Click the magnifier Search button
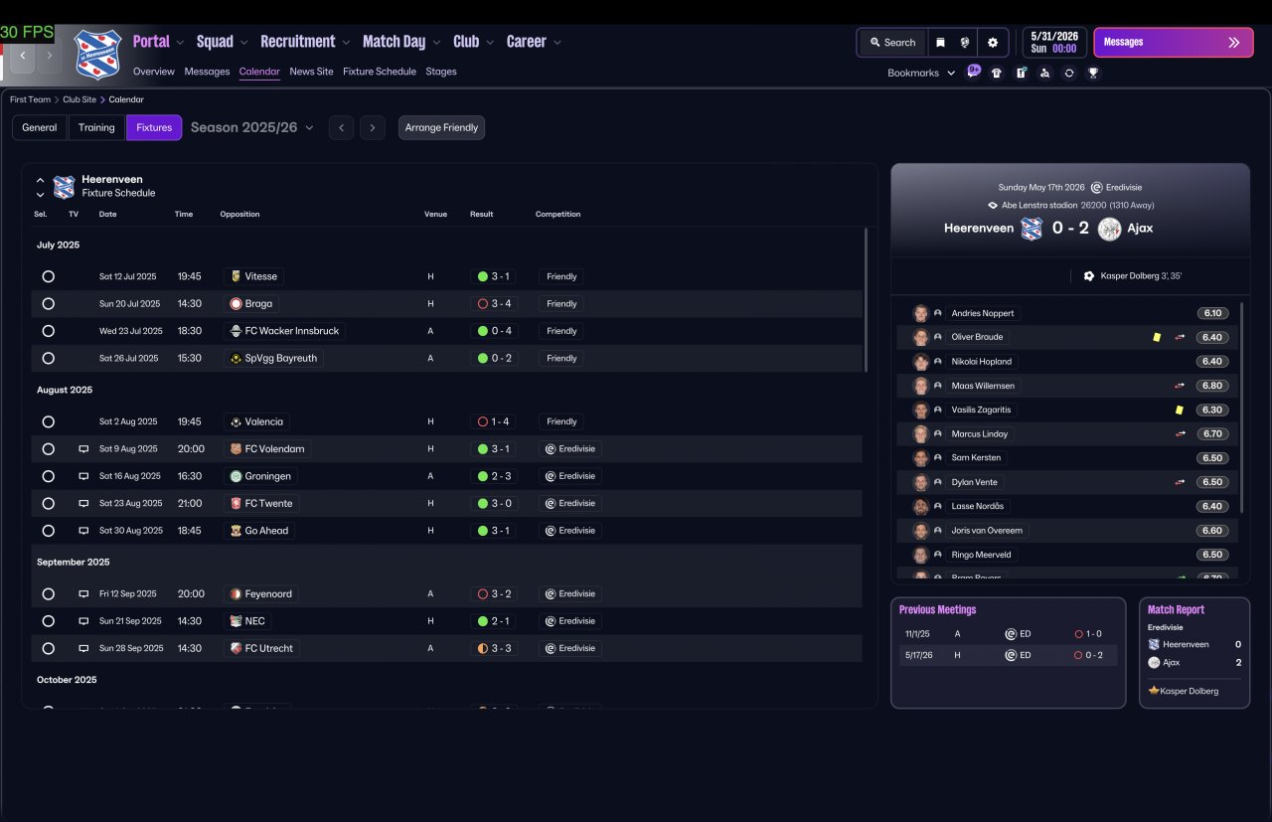 (x=892, y=43)
